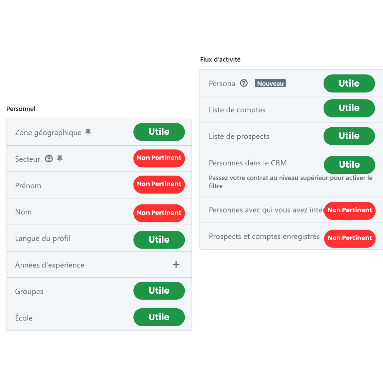The image size is (383, 383).
Task: Expand the Langue du profil filter label
Action: [42, 238]
